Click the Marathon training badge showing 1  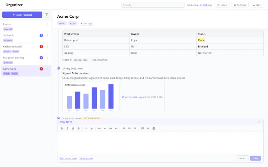click(41, 58)
